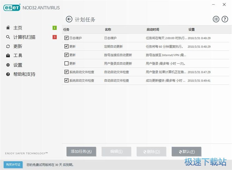
Task: Open the 计算机扫描 section
Action: coord(24,37)
